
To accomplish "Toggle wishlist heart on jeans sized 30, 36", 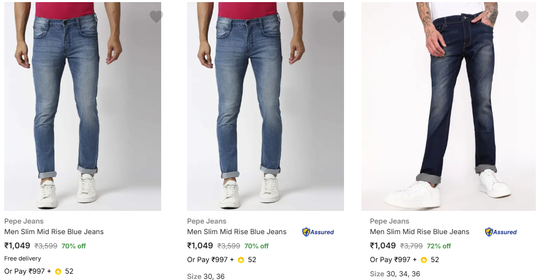I will (x=339, y=17).
